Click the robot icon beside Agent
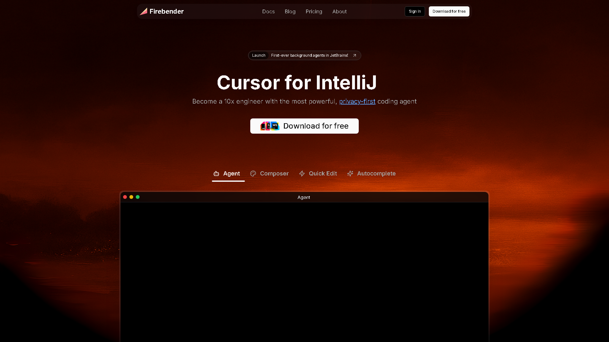The height and width of the screenshot is (342, 609). pos(216,174)
